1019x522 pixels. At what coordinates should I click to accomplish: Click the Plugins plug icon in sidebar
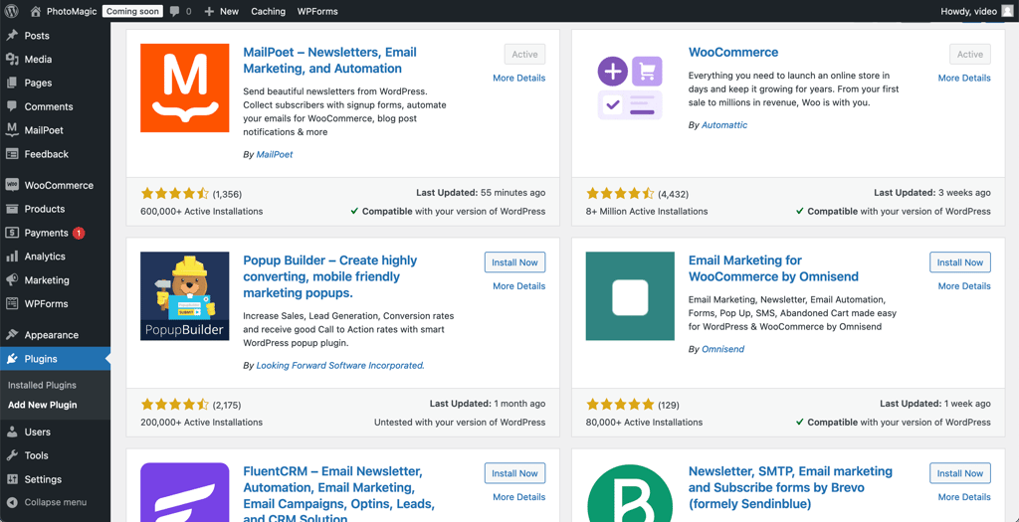coord(12,359)
